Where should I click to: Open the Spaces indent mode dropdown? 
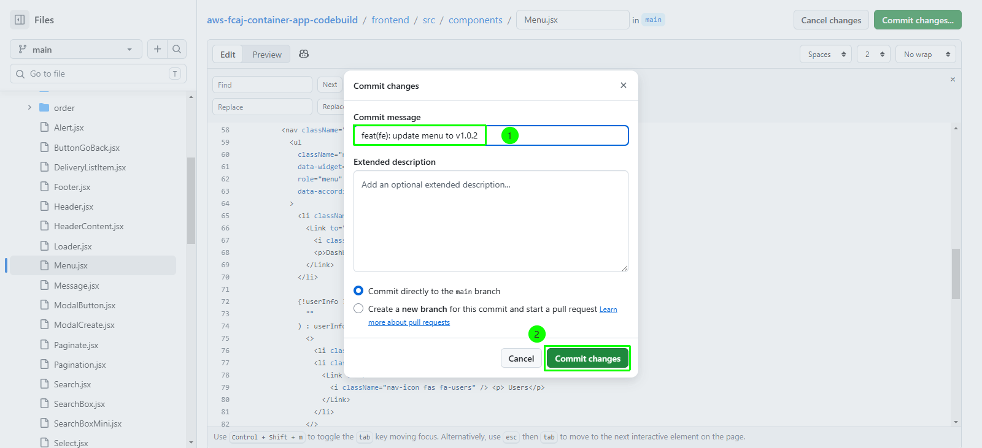[825, 54]
